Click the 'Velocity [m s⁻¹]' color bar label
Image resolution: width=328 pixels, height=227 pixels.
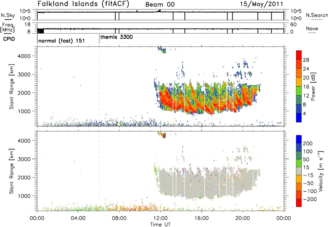[321, 171]
